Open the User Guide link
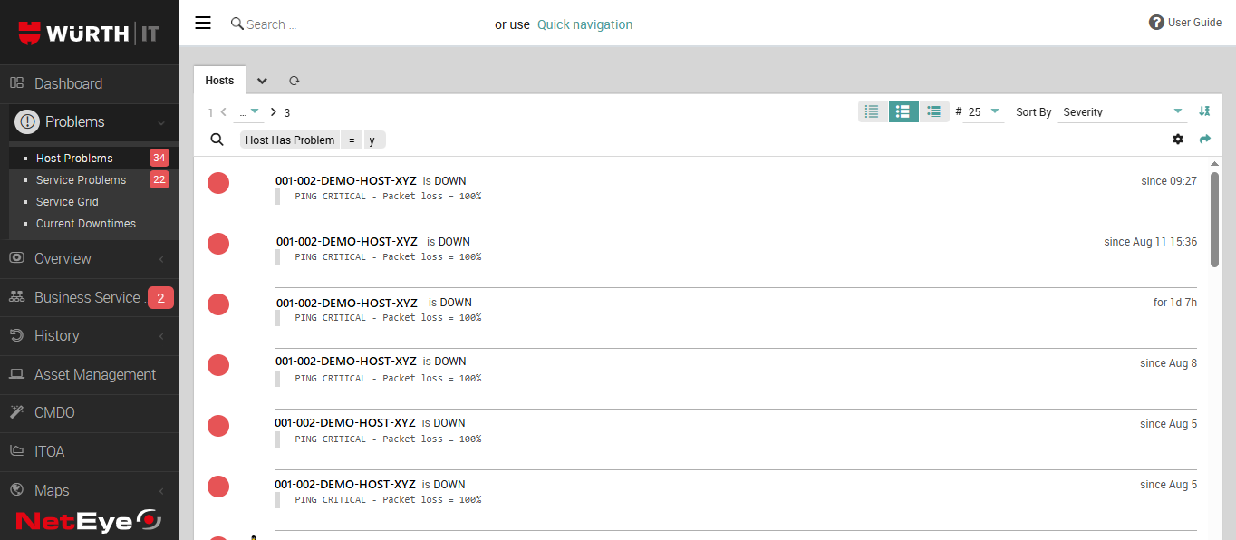 pos(1194,23)
